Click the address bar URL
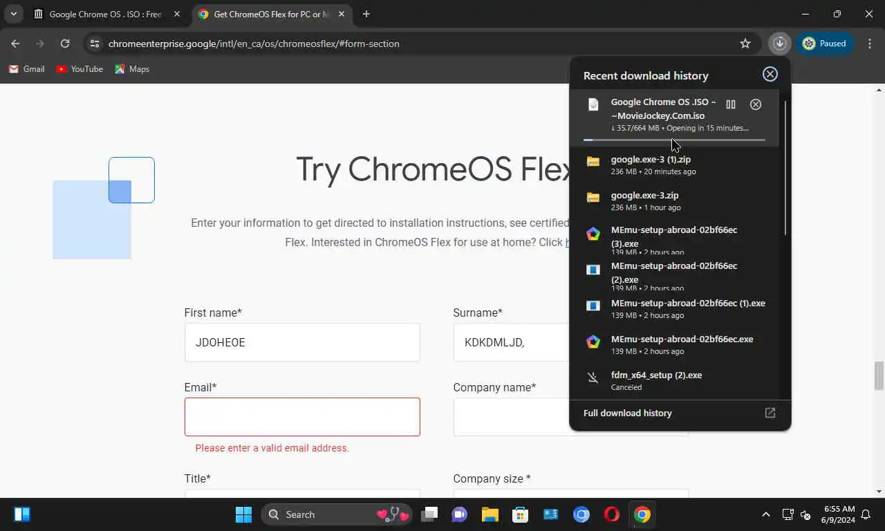 click(x=254, y=44)
